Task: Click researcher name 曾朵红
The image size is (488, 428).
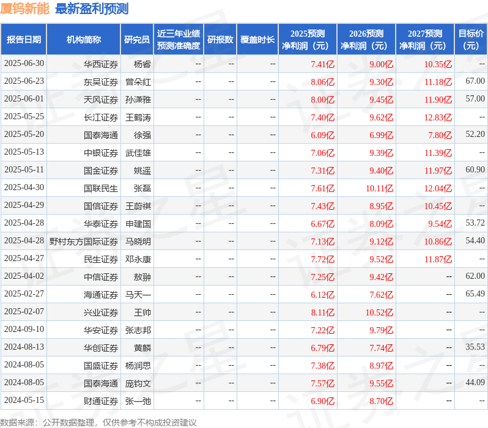Action: (138, 82)
